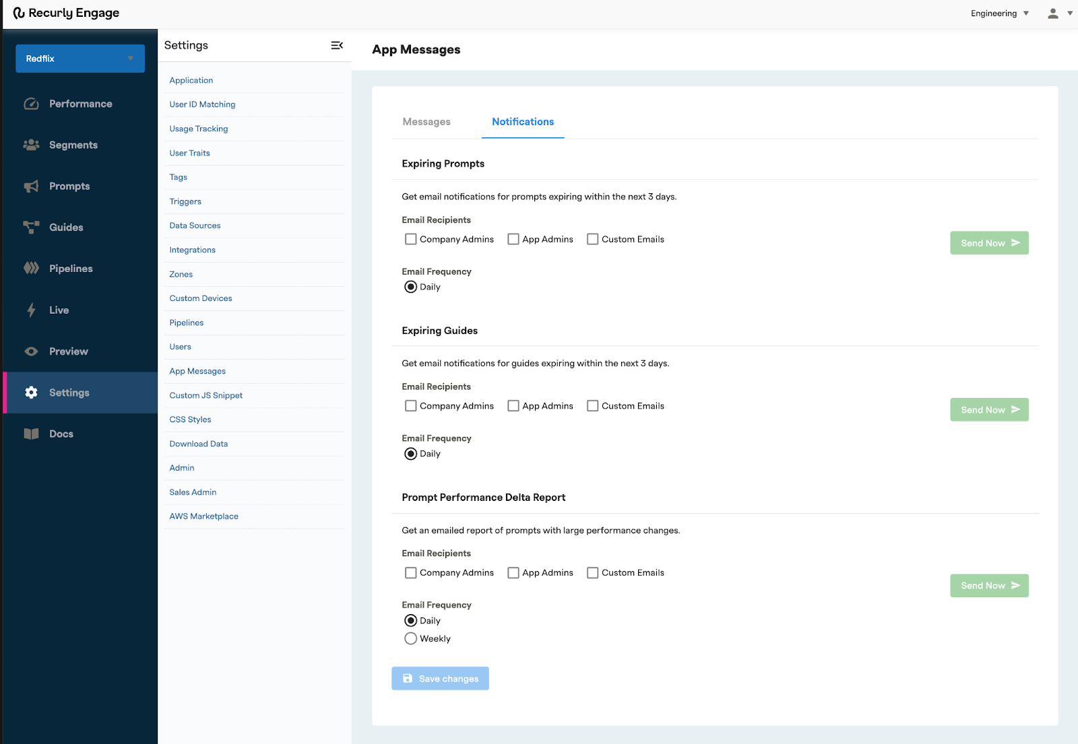Open Users settings
This screenshot has height=744, width=1078.
pyautogui.click(x=181, y=347)
